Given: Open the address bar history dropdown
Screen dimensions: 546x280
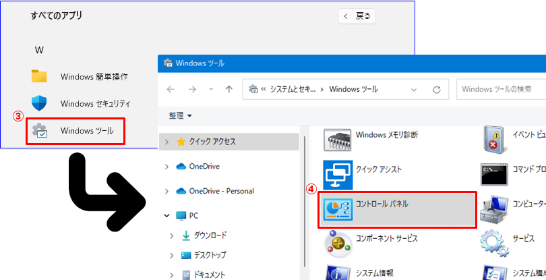Looking at the screenshot, I should (414, 90).
